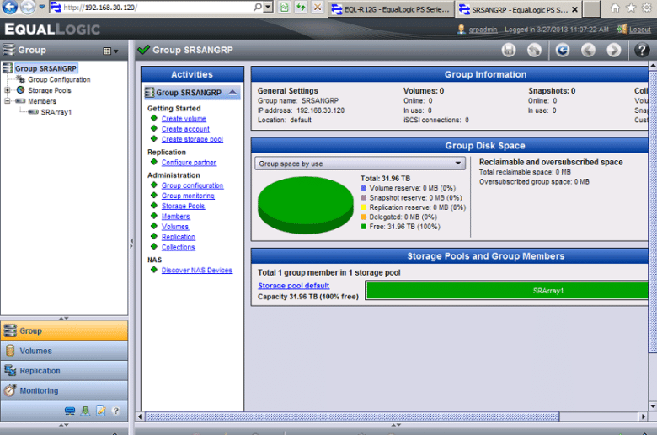
Task: Click the compatibility view icon in address bar
Action: 285,7
